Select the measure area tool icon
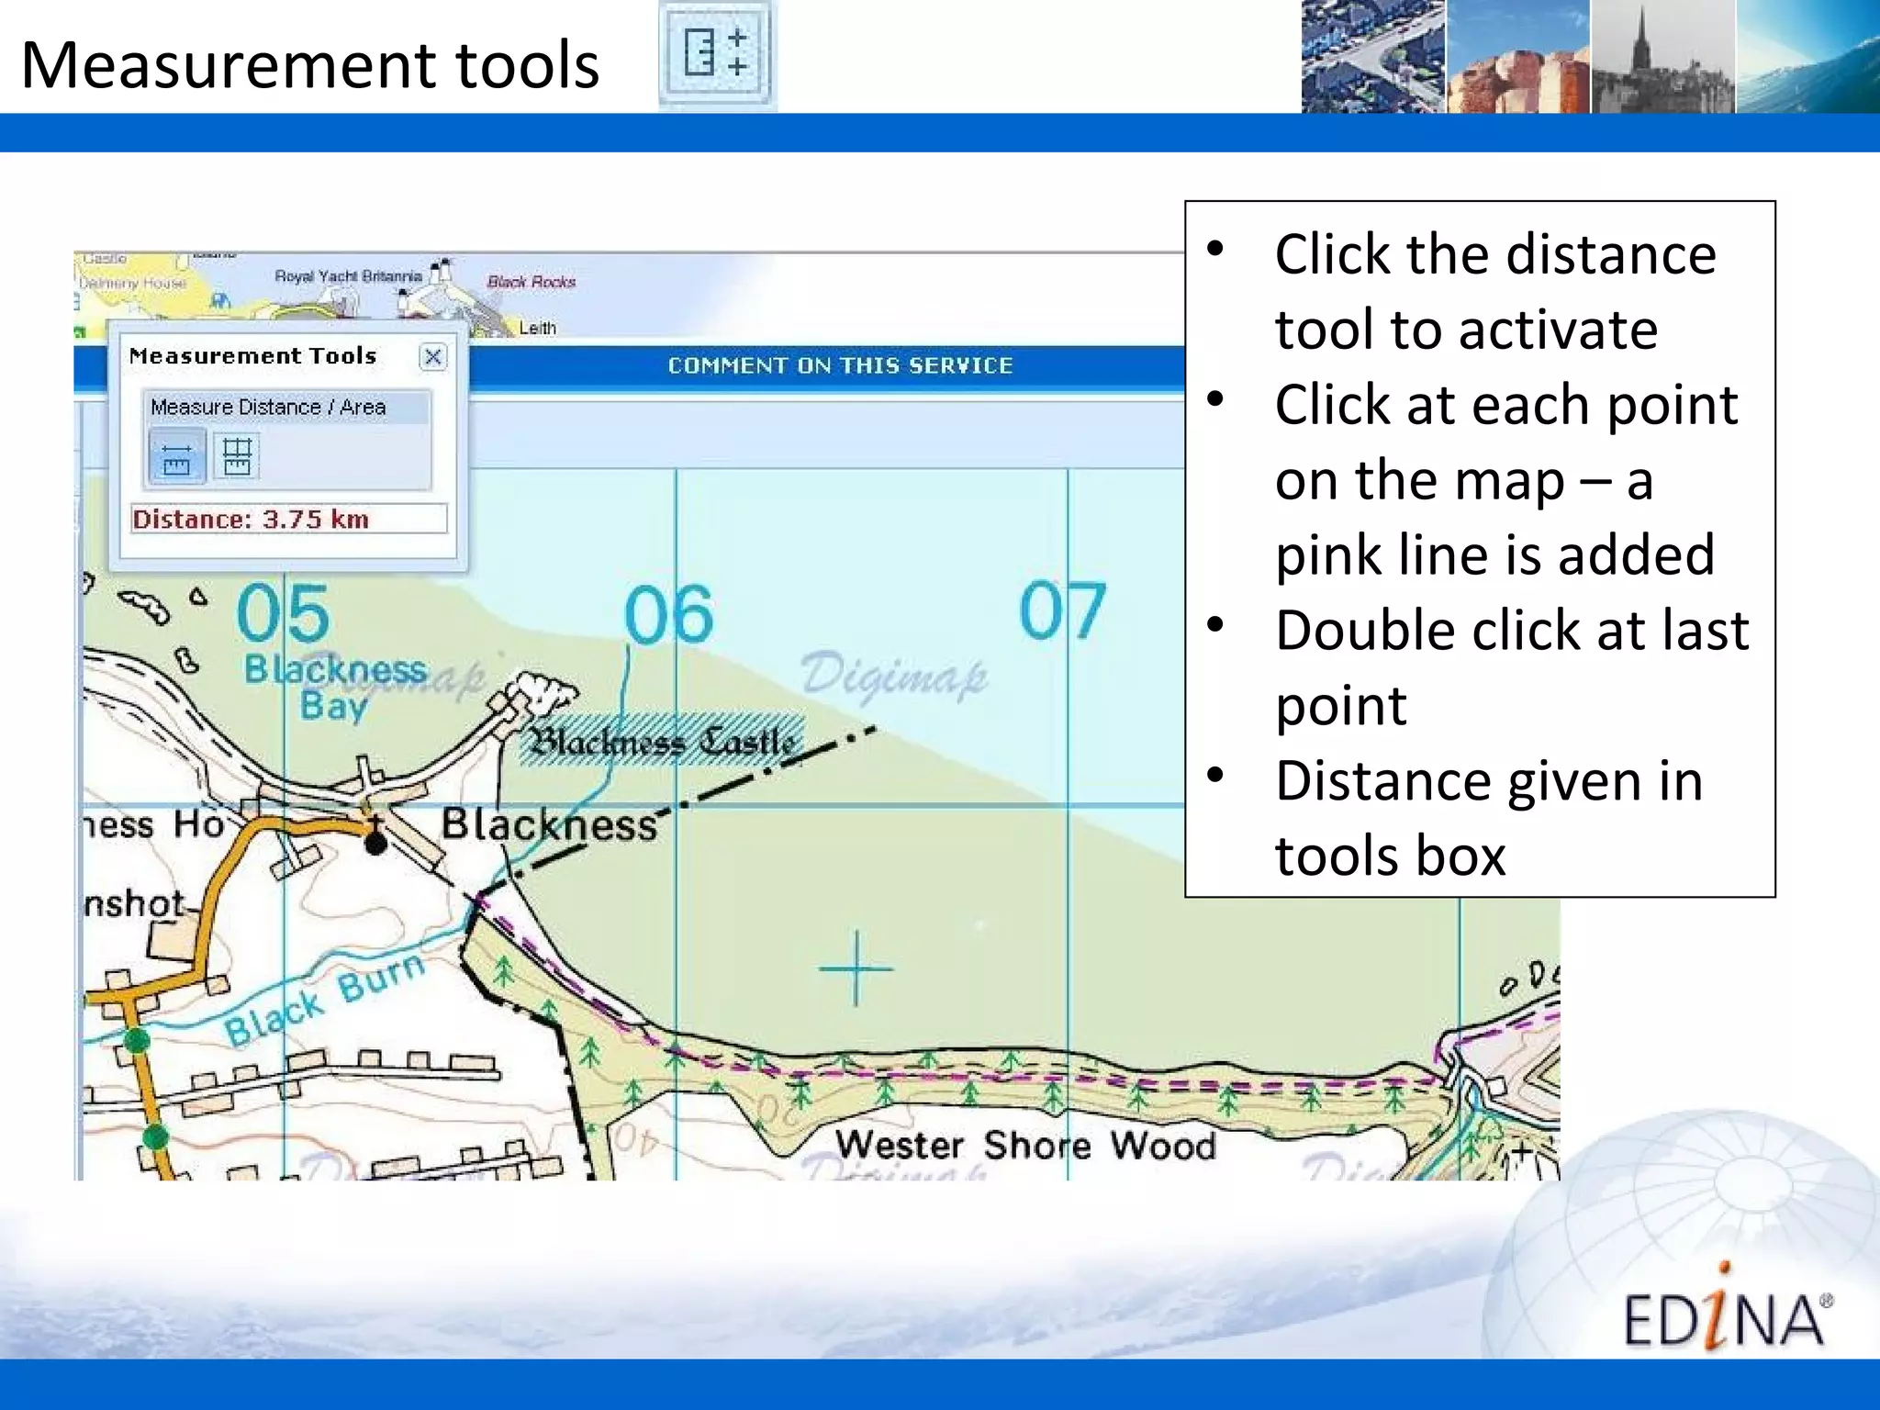The image size is (1880, 1410). pyautogui.click(x=237, y=457)
